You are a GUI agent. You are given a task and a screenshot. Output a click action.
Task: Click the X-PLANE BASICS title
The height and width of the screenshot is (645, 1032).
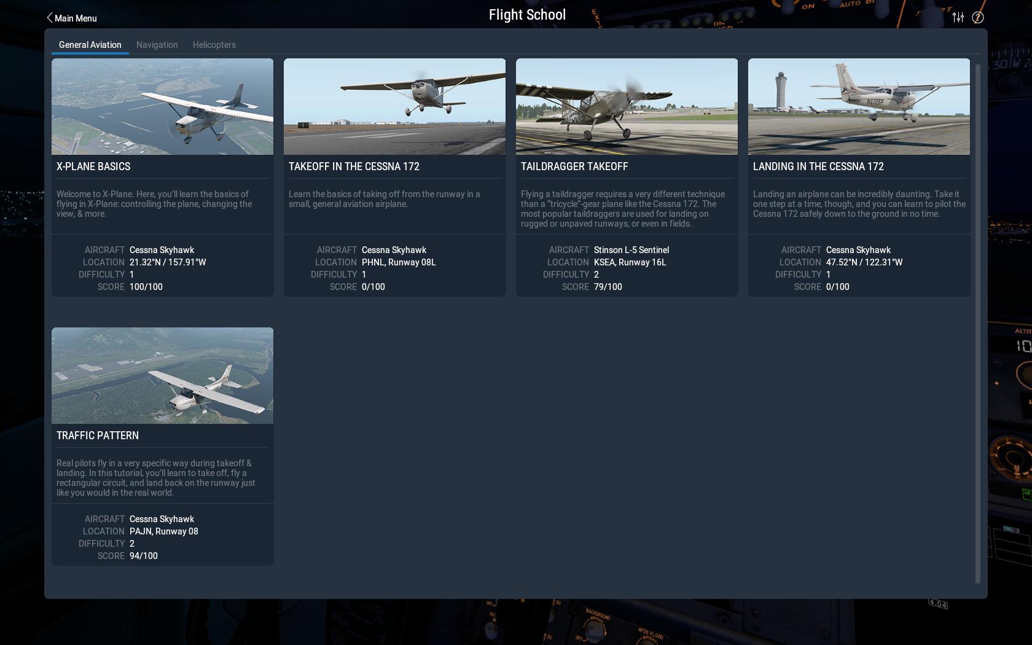point(93,166)
